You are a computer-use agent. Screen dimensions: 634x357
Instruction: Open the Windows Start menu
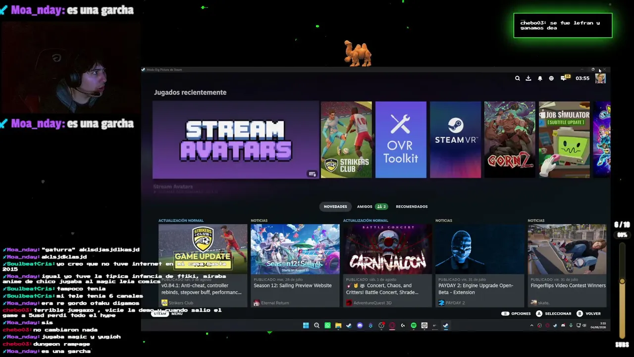(306, 326)
